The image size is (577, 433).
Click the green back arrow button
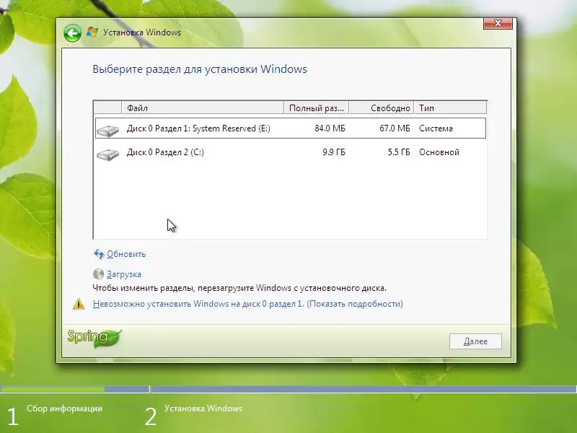point(72,33)
